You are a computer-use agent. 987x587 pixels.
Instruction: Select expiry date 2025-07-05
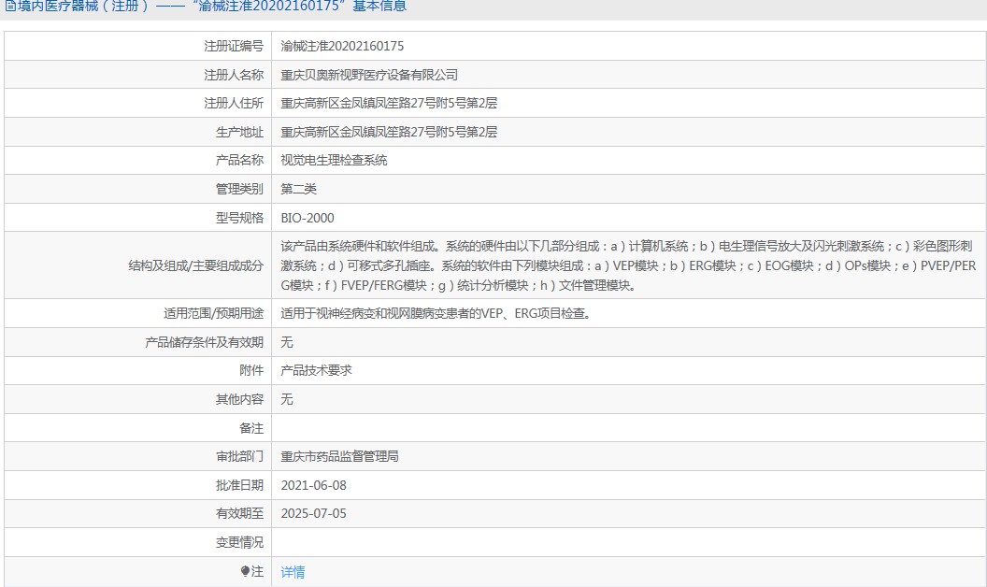coord(313,514)
